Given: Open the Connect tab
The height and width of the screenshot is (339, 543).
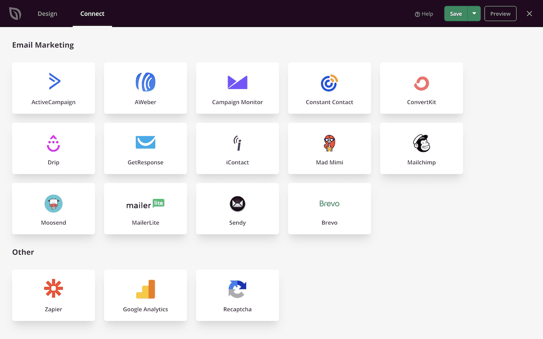Looking at the screenshot, I should tap(92, 14).
